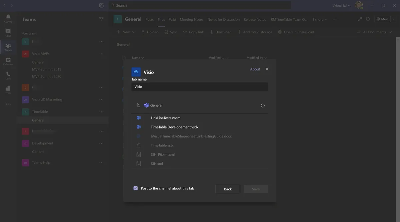Image resolution: width=400 pixels, height=222 pixels.
Task: Open Calls from the left rail
Action: tap(8, 76)
